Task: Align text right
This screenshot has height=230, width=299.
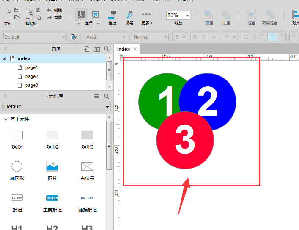Action: pos(281,37)
